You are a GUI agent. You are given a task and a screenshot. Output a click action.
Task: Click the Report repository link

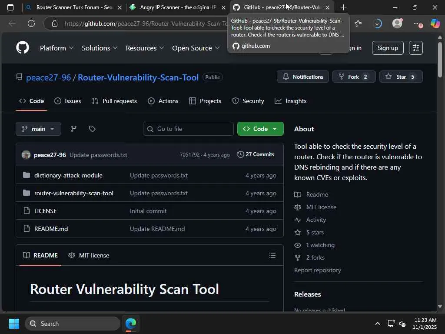pyautogui.click(x=318, y=270)
